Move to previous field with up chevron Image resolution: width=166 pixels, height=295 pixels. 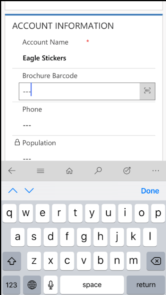point(13,191)
